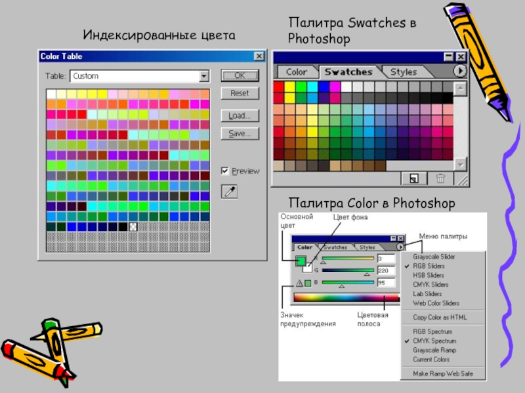
Task: Click the R color slider
Action: (348, 258)
